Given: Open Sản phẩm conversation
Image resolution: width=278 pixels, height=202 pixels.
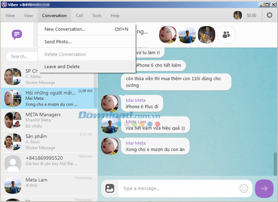Looking at the screenshot, I should (x=49, y=142).
